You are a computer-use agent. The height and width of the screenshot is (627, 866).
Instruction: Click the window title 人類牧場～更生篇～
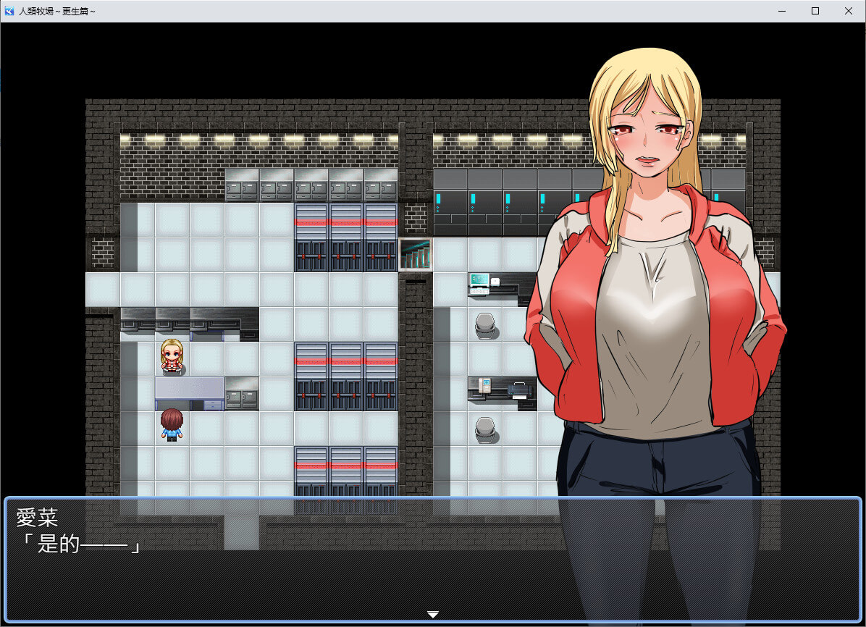(x=58, y=11)
